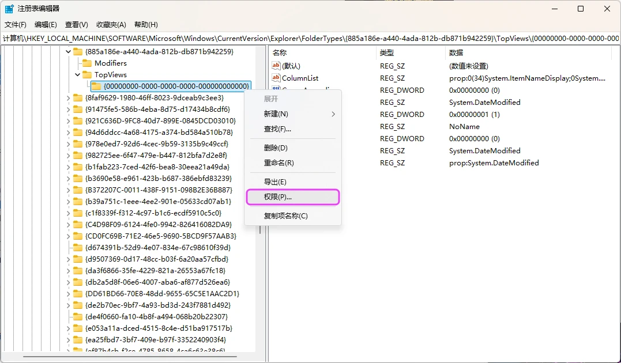Click the prop:System.DateModified data cell
The height and width of the screenshot is (363, 621).
coord(494,162)
